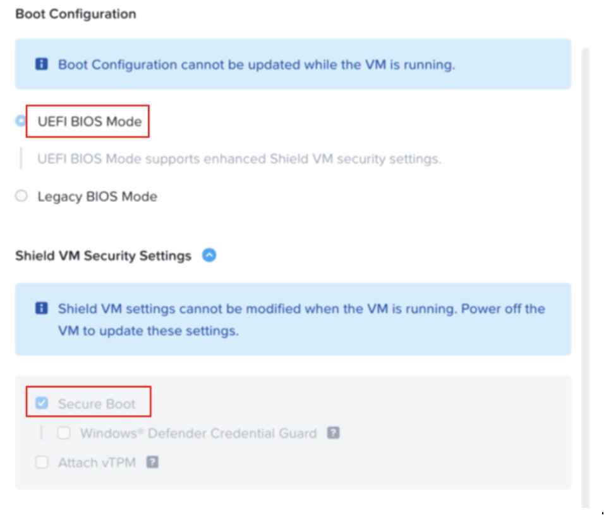Choose the Legacy BIOS Mode radio button
The height and width of the screenshot is (520, 604).
(21, 196)
